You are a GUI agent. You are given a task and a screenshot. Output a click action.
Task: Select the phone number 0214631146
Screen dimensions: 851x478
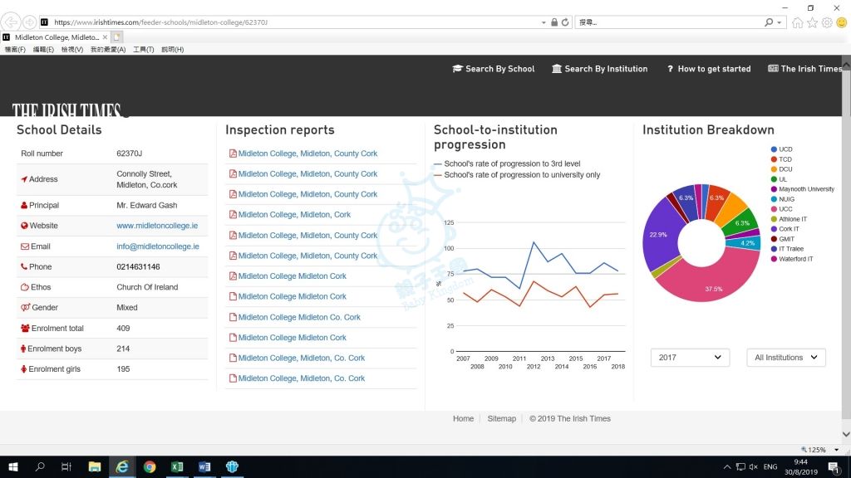coord(138,266)
